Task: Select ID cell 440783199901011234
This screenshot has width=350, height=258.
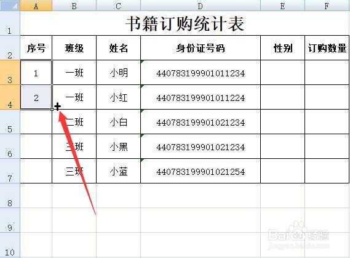Action: coord(201,73)
